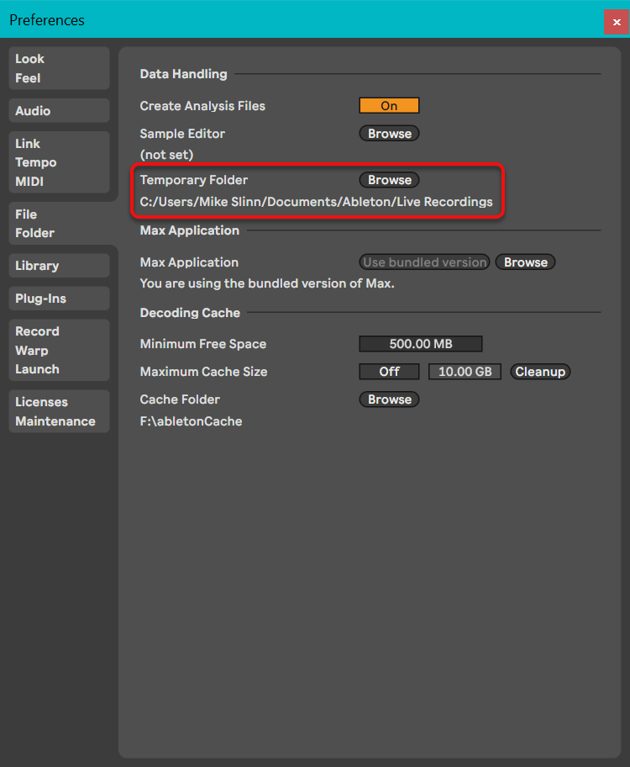This screenshot has height=767, width=630.
Task: Browse for a Sample Editor application
Action: (x=389, y=134)
